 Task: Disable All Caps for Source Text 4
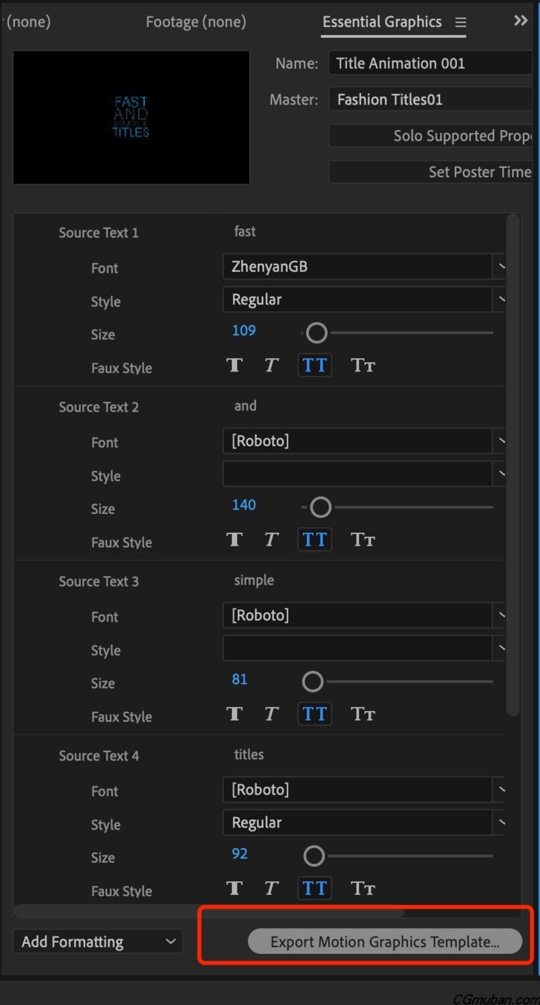314,888
